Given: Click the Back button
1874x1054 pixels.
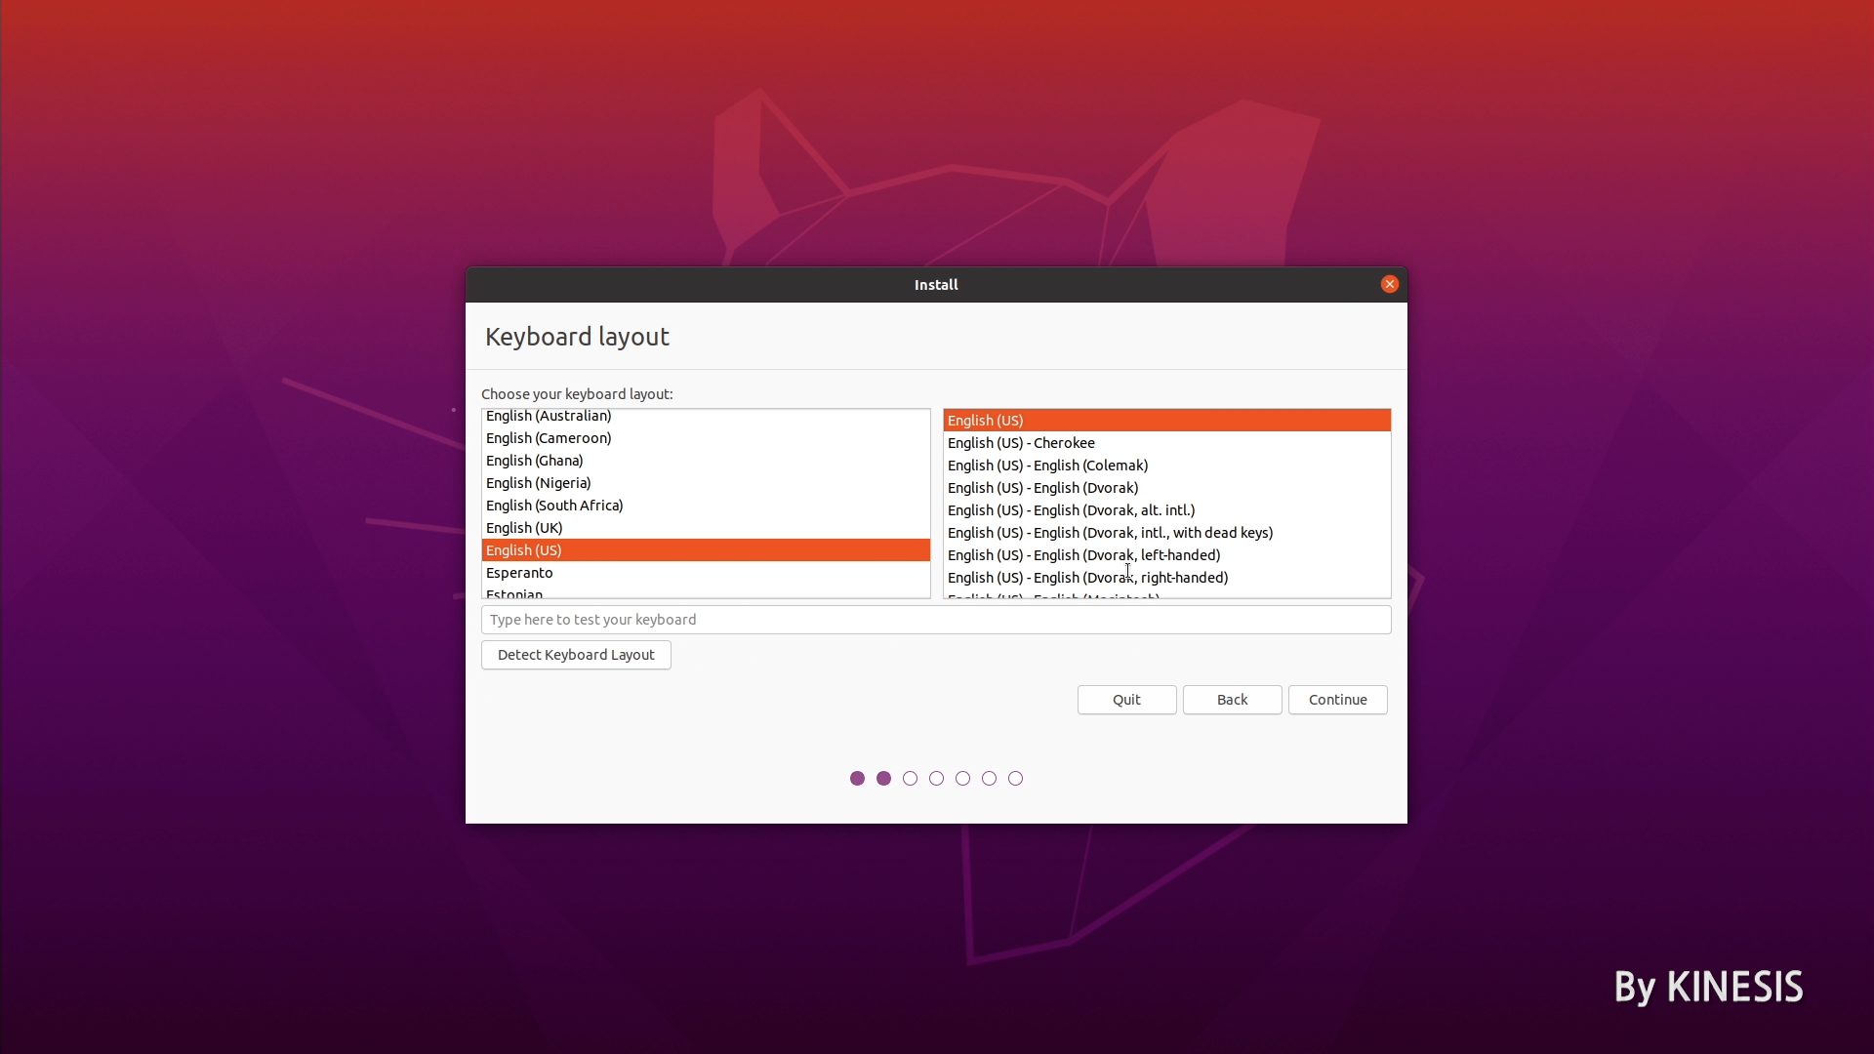Looking at the screenshot, I should pos(1232,700).
